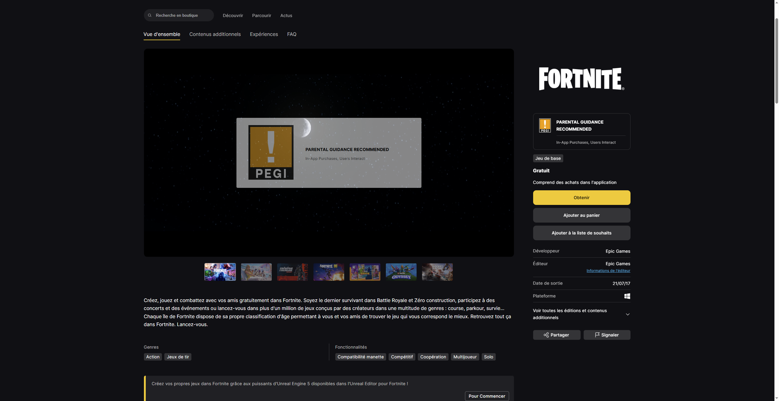Switch to the Contenus additionnels tab
Viewport: 779px width, 401px height.
coord(215,34)
